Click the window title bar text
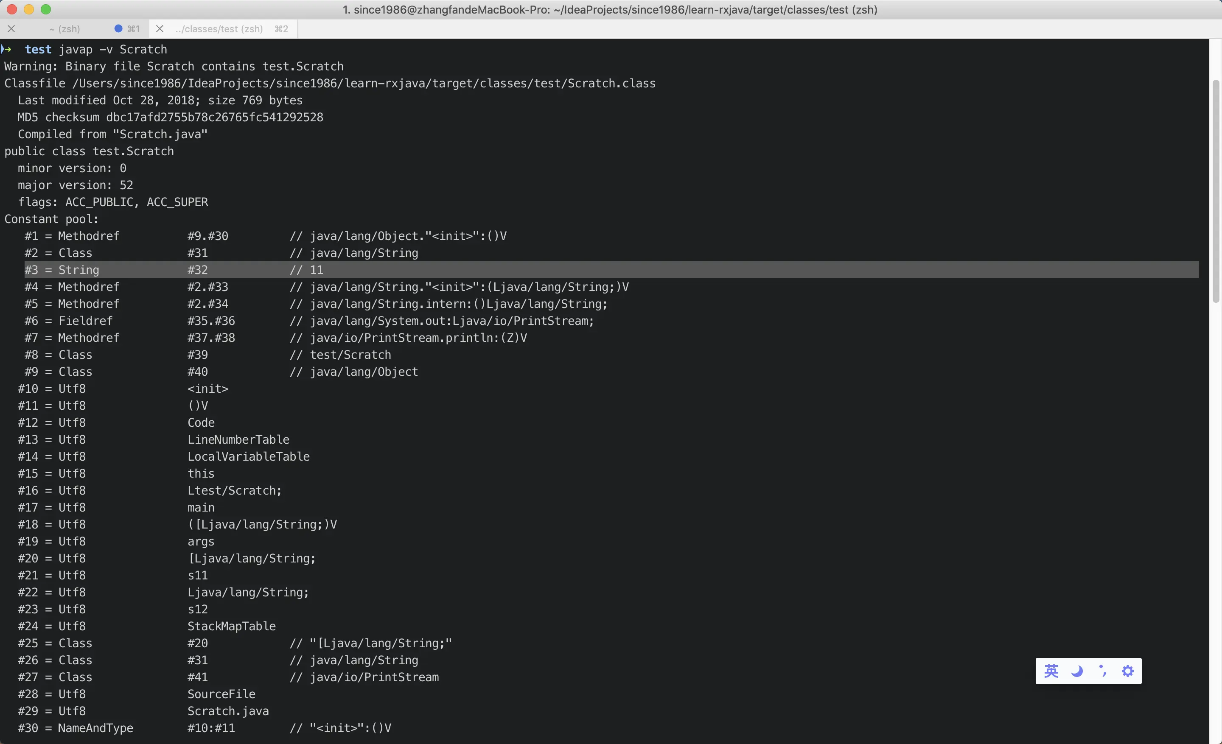The height and width of the screenshot is (744, 1222). (x=610, y=9)
